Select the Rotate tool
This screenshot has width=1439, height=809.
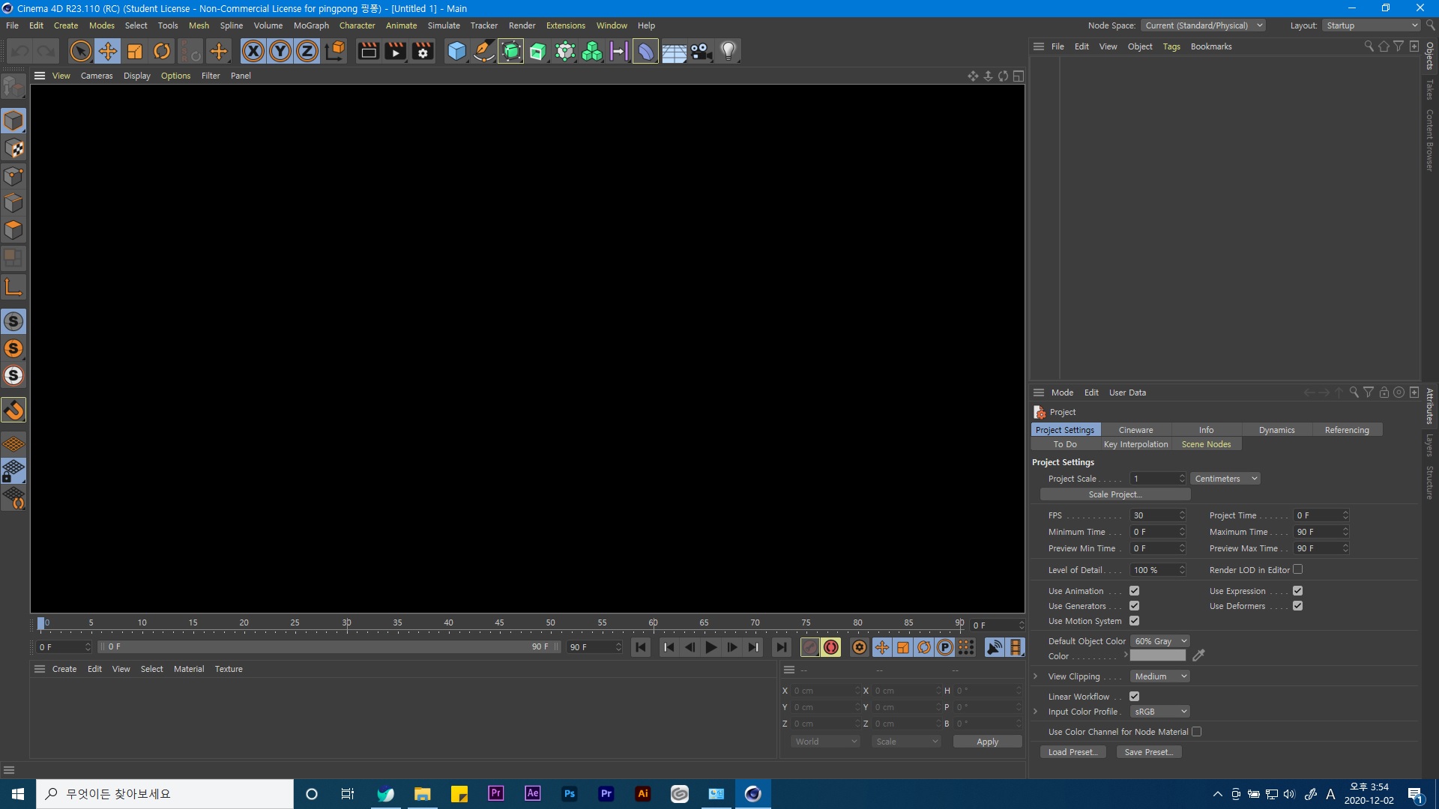(x=162, y=51)
